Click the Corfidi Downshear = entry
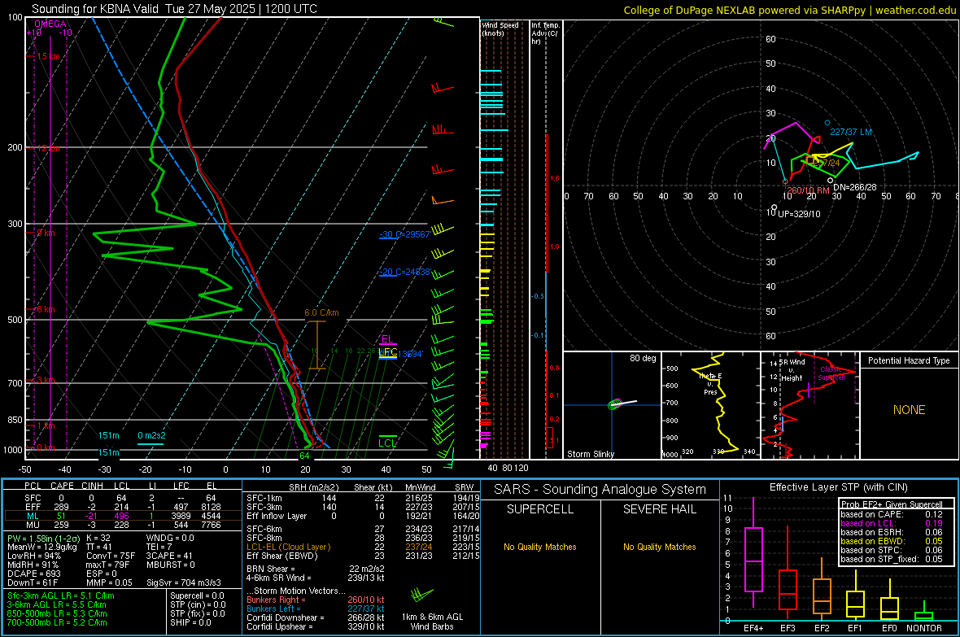This screenshot has width=960, height=637. point(316,617)
